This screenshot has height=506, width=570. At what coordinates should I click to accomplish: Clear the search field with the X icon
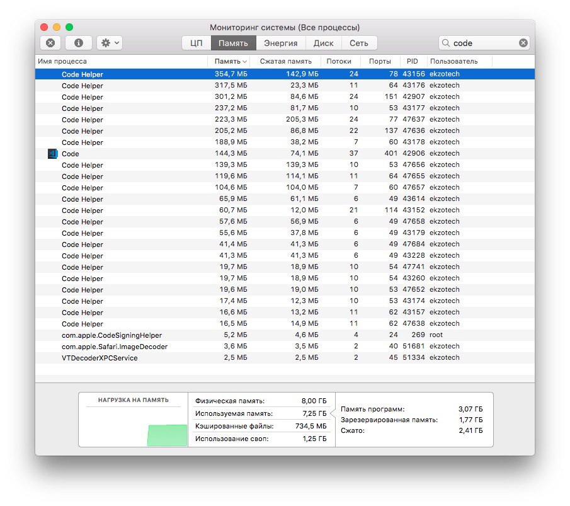click(523, 43)
